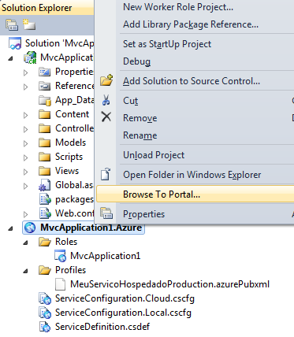
Task: Click the ServiceDefinition.csdef file icon
Action: tap(44, 327)
